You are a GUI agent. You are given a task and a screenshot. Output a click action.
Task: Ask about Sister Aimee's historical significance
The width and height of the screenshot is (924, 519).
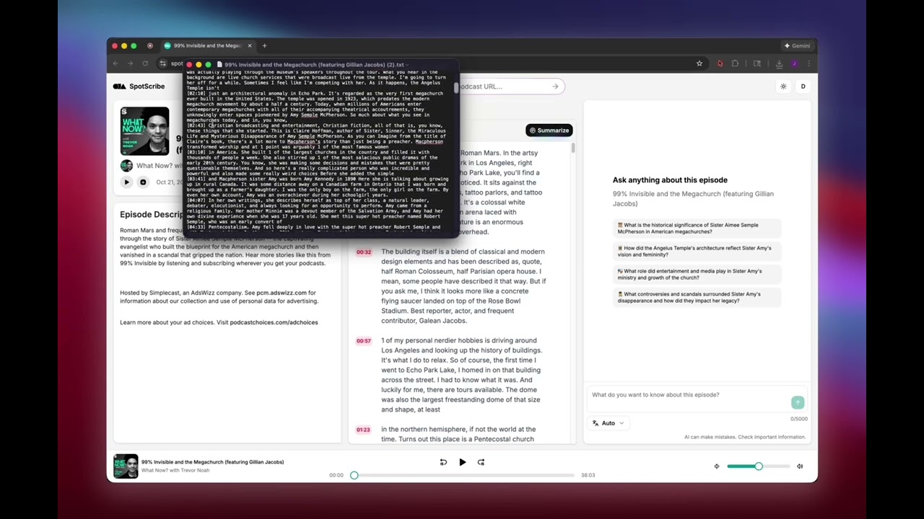[x=697, y=228]
